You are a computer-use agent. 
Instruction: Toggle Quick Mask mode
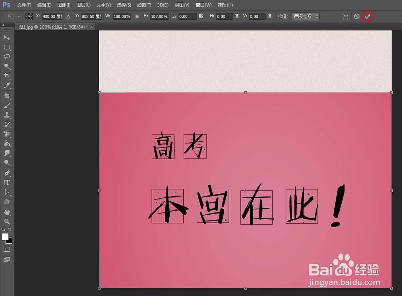[7, 250]
